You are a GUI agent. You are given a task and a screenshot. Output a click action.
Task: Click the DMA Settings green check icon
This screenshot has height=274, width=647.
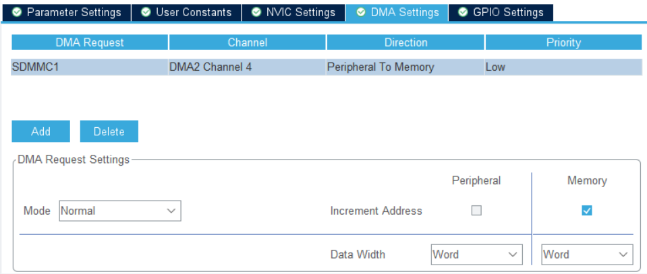pyautogui.click(x=361, y=12)
